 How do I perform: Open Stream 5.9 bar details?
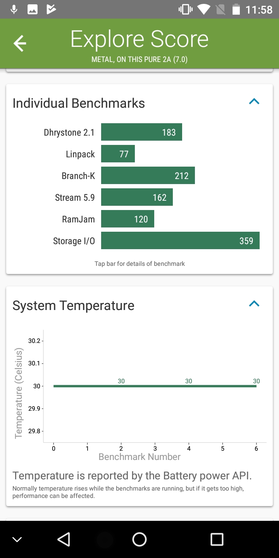click(x=137, y=197)
